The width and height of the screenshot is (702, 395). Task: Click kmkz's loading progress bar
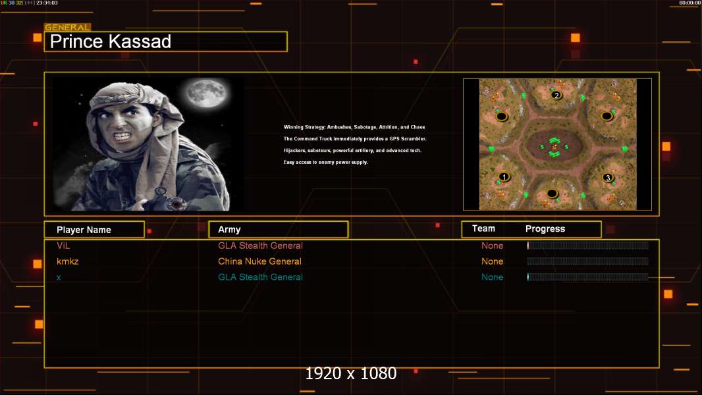point(587,261)
